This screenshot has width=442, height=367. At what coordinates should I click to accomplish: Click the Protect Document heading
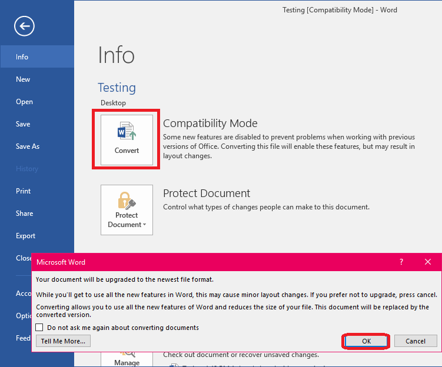[207, 193]
